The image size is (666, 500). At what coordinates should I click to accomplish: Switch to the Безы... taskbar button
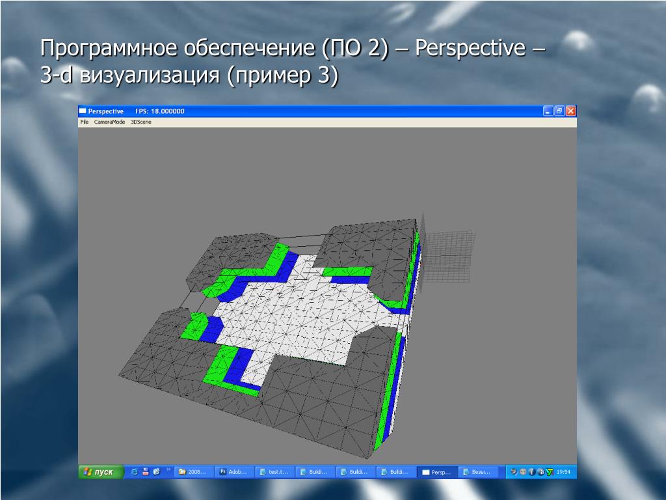pyautogui.click(x=477, y=472)
